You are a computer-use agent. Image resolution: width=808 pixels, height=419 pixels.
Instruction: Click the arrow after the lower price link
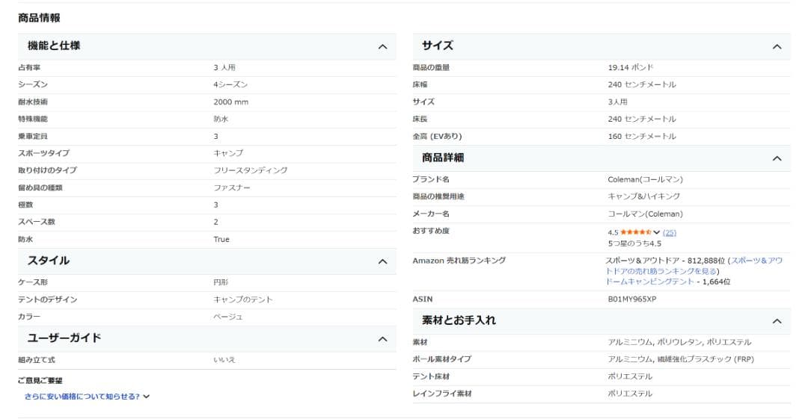147,396
